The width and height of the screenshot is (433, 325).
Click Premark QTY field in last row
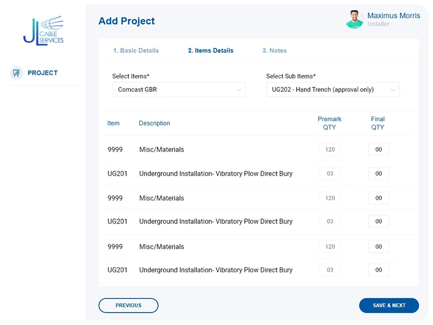click(x=330, y=270)
